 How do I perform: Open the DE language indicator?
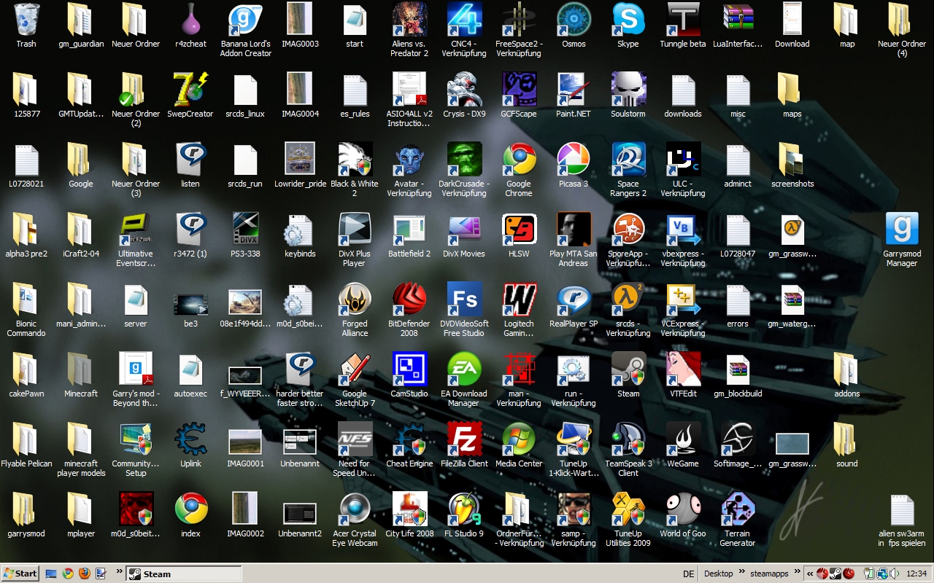point(688,574)
